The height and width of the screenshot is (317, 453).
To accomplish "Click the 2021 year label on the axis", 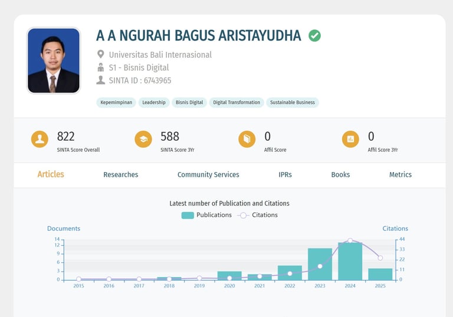I will (260, 286).
